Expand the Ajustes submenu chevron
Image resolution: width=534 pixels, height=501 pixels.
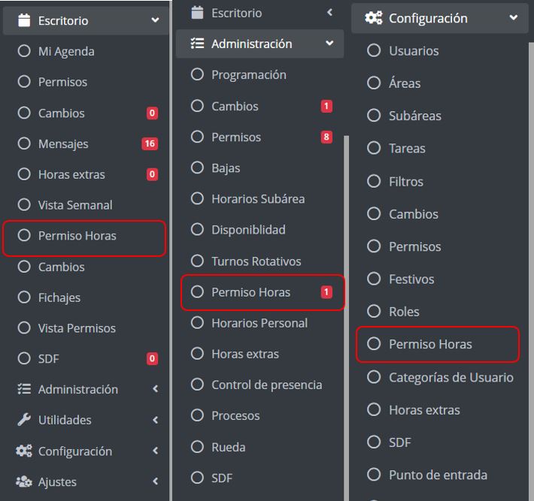(155, 482)
